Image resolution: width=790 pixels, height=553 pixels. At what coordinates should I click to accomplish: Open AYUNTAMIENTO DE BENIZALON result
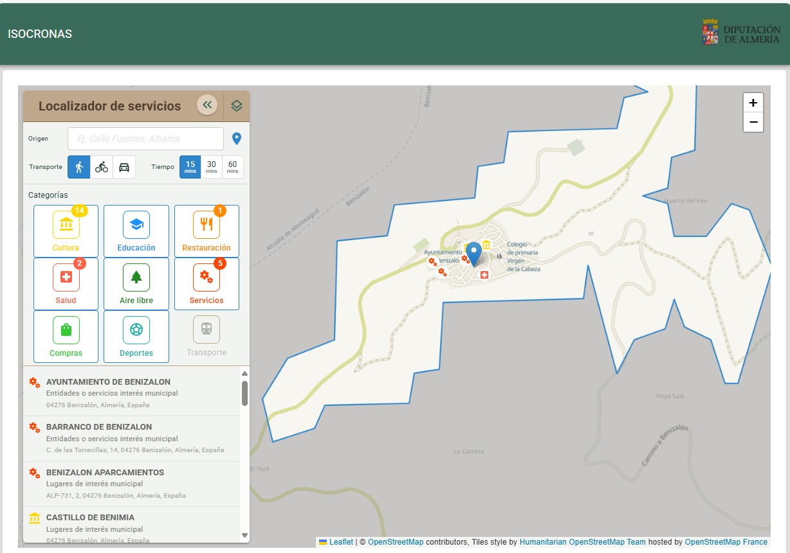click(131, 393)
